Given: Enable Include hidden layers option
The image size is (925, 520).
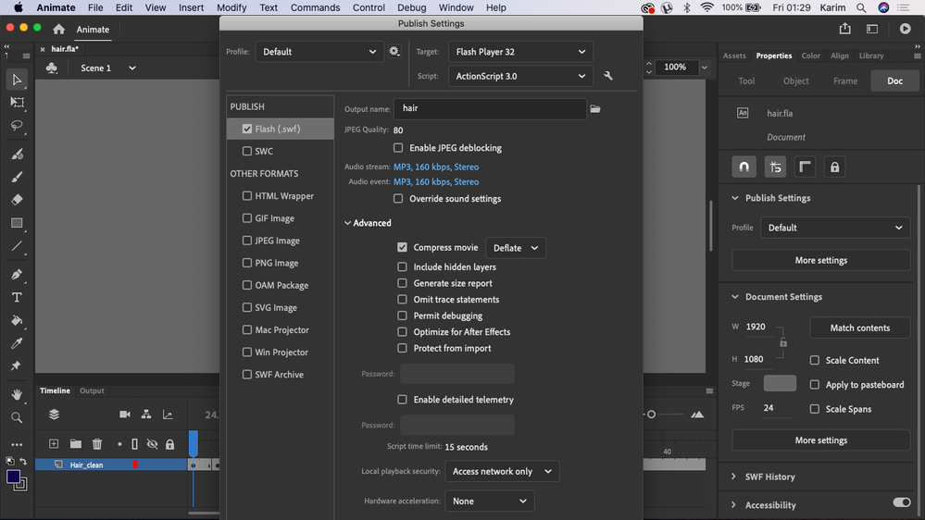Looking at the screenshot, I should 403,267.
